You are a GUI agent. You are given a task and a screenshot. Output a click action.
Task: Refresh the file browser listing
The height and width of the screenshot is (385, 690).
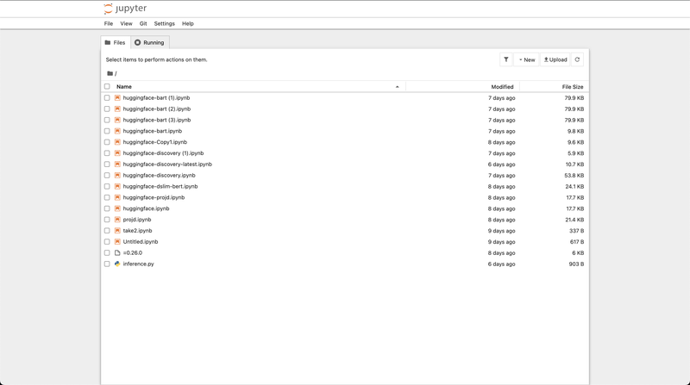[x=577, y=59]
